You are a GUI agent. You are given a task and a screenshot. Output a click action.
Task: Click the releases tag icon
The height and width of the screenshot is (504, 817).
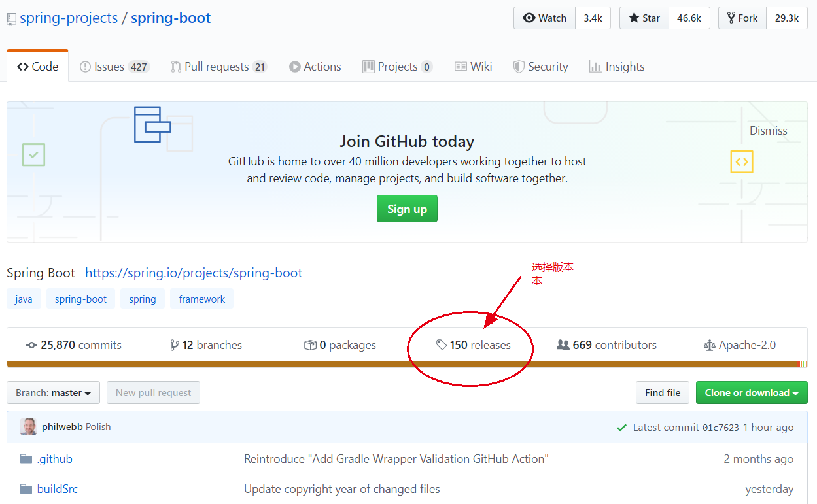tap(442, 345)
